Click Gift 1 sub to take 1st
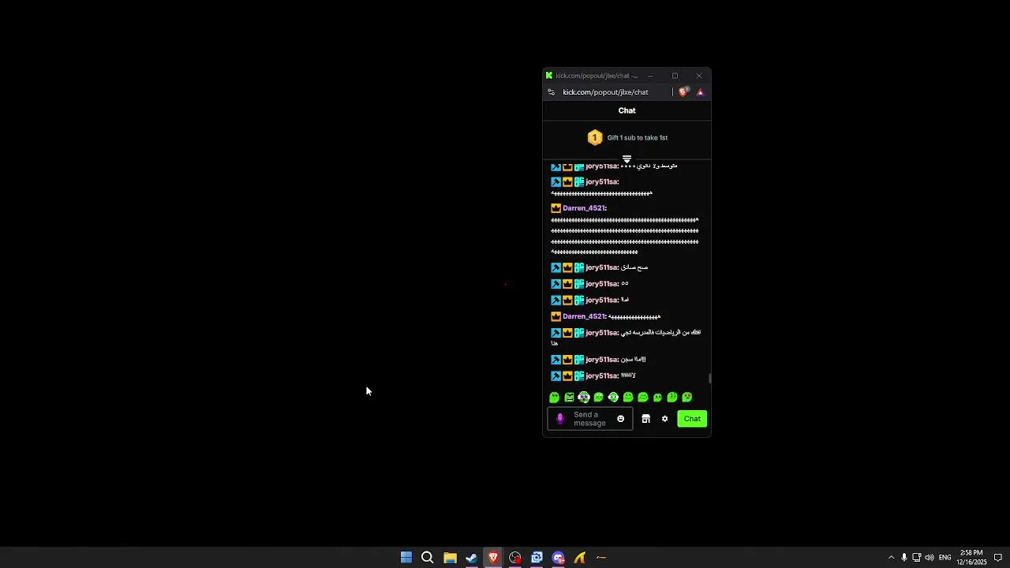The height and width of the screenshot is (568, 1010). 638,138
